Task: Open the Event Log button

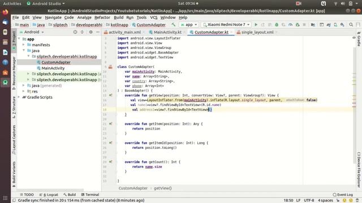Action: 343,195
